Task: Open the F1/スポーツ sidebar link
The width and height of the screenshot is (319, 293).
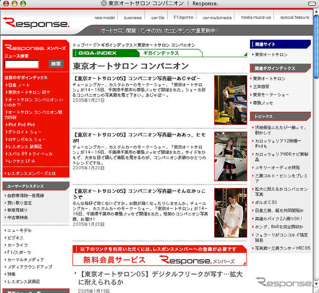Action: (18, 252)
